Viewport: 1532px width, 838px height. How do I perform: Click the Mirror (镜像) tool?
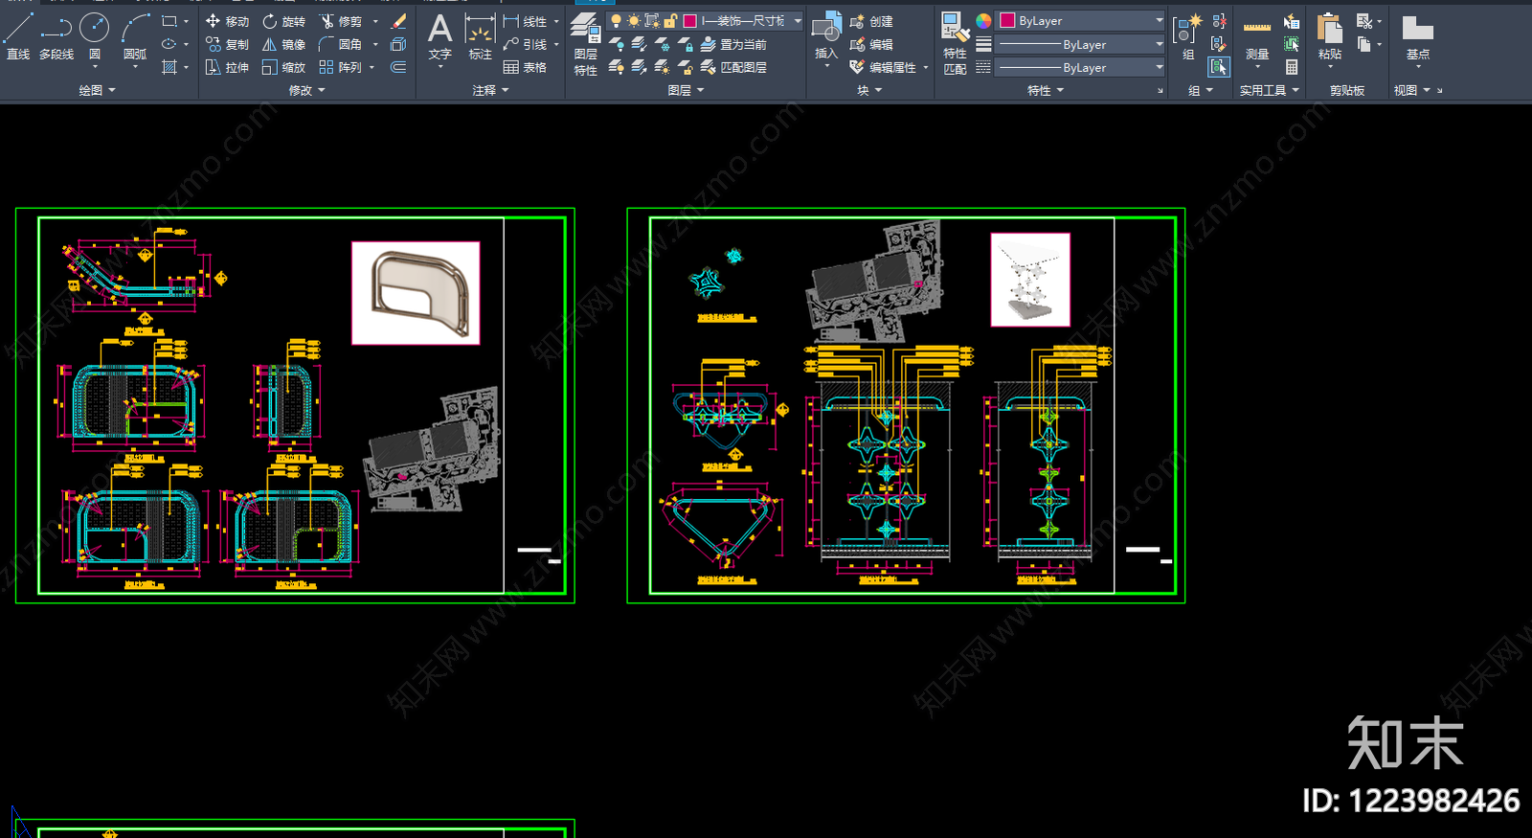pos(284,44)
